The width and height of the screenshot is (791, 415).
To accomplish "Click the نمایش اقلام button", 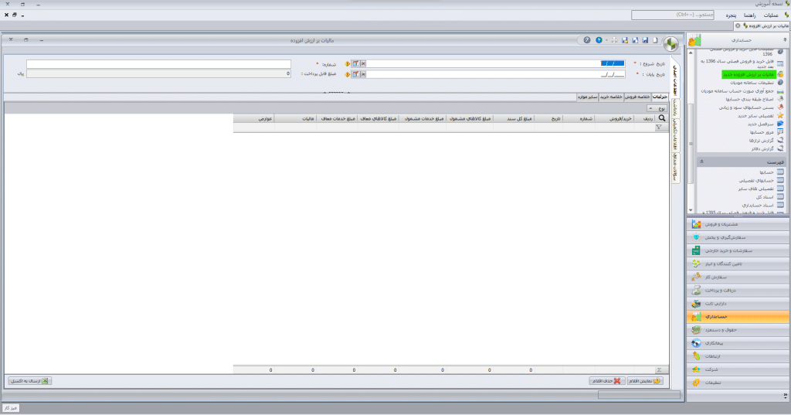I will click(x=645, y=381).
